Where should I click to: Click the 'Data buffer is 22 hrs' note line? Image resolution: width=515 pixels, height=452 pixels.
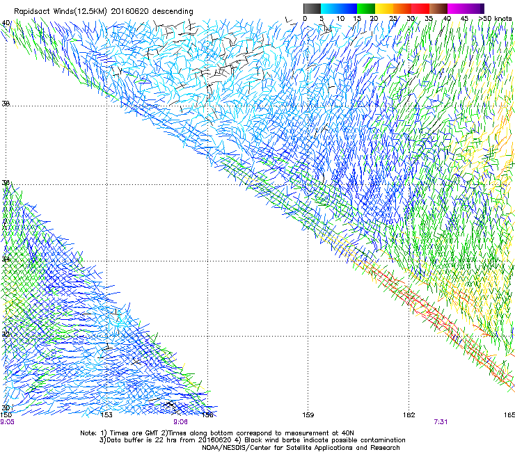click(x=252, y=440)
